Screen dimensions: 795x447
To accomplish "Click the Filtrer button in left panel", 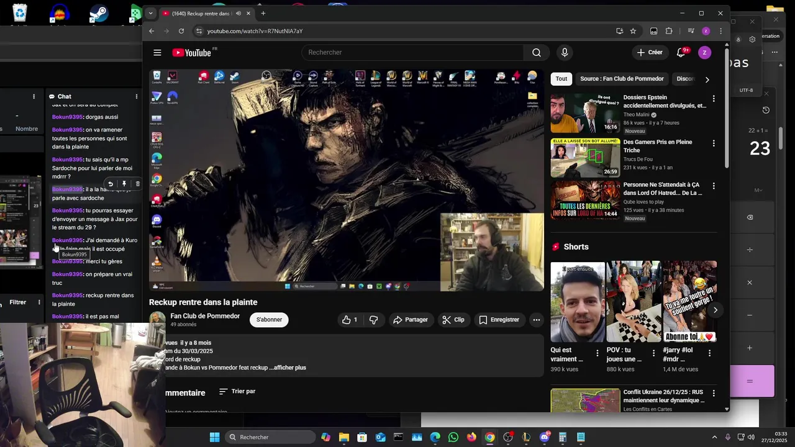I will coord(17,302).
